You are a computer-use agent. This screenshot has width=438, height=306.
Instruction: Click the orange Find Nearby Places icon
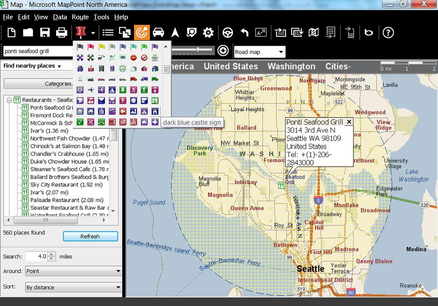(141, 32)
